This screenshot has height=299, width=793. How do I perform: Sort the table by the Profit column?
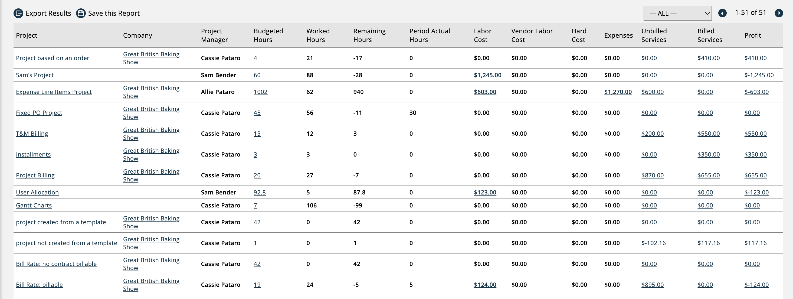pyautogui.click(x=753, y=35)
